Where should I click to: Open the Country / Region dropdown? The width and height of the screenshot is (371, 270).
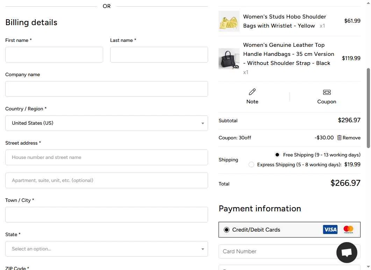pyautogui.click(x=106, y=123)
